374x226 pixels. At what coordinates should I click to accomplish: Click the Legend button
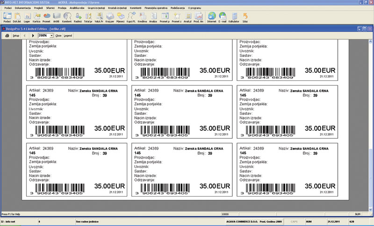point(68,36)
